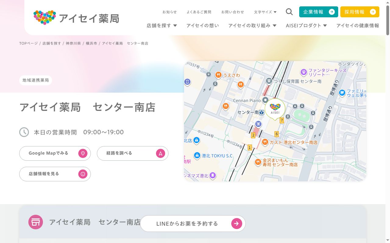The width and height of the screenshot is (390, 243).
Task: Open the アイセイの想い menu item
Action: point(203,26)
